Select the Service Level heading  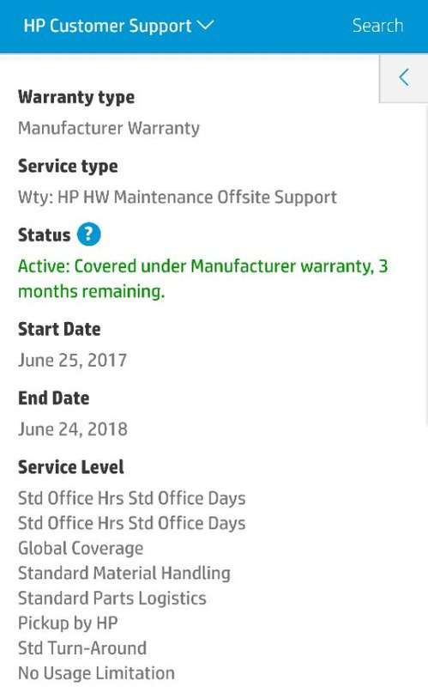[71, 467]
